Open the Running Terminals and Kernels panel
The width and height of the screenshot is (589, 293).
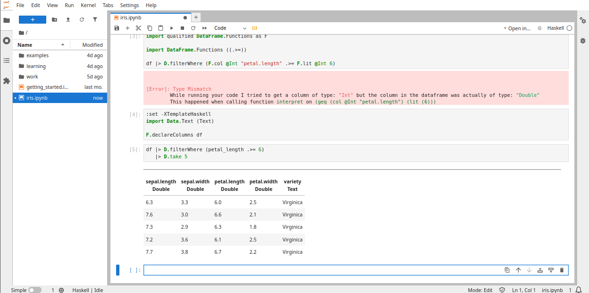point(7,41)
